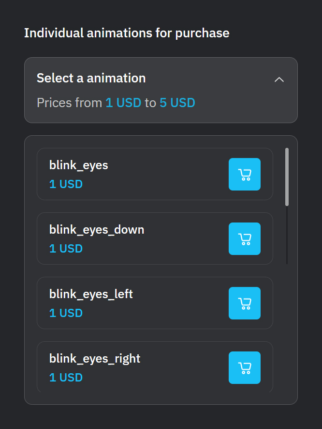Add blink_eyes_down animation to cart

pos(245,238)
